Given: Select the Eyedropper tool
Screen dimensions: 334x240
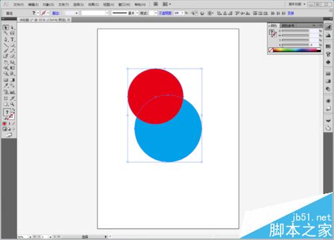Looking at the screenshot, I should (6, 85).
